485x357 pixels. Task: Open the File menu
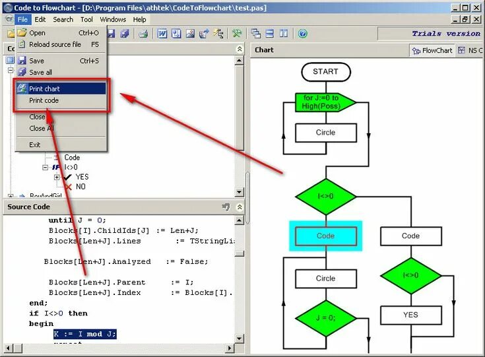pyautogui.click(x=22, y=20)
